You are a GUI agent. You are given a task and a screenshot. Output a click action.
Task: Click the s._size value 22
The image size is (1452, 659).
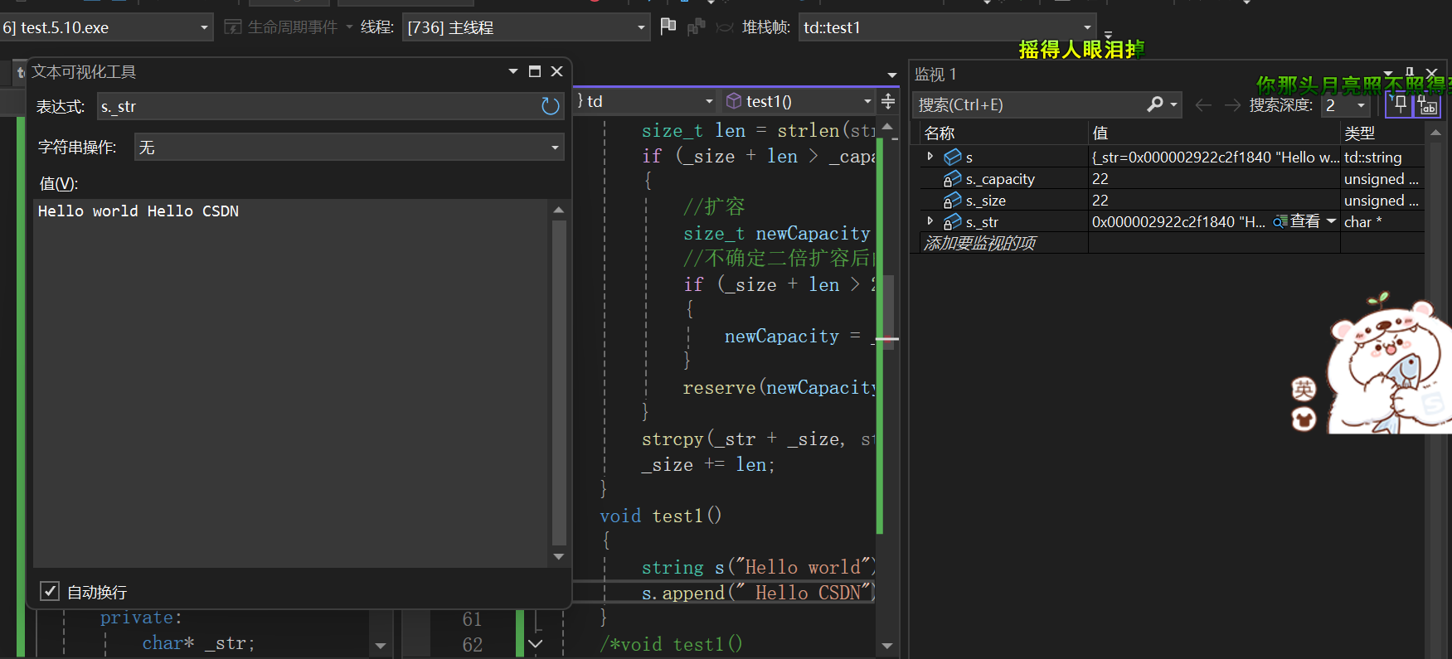tap(1100, 200)
